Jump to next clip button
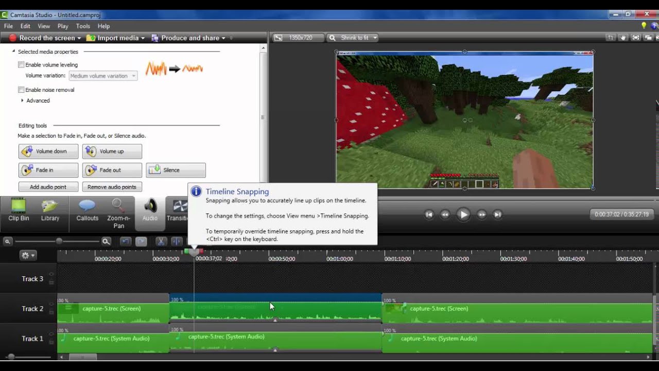 tap(497, 214)
